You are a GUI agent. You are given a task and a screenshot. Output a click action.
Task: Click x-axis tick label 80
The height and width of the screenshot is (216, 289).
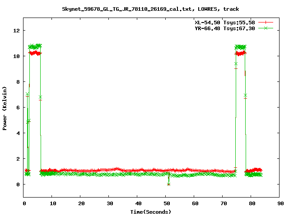pos(252,203)
